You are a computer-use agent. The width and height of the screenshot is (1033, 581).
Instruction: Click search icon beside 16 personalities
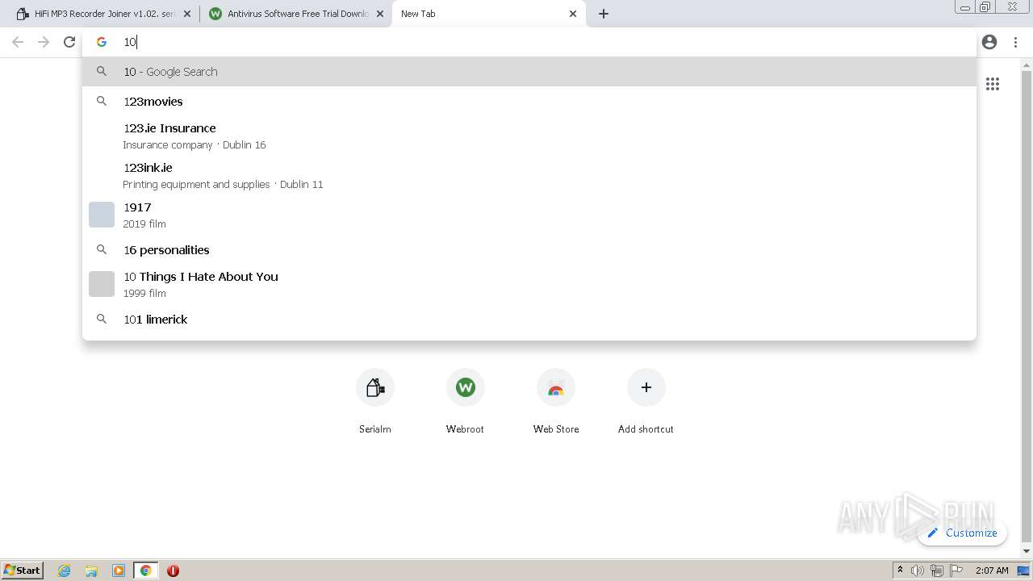tap(102, 249)
